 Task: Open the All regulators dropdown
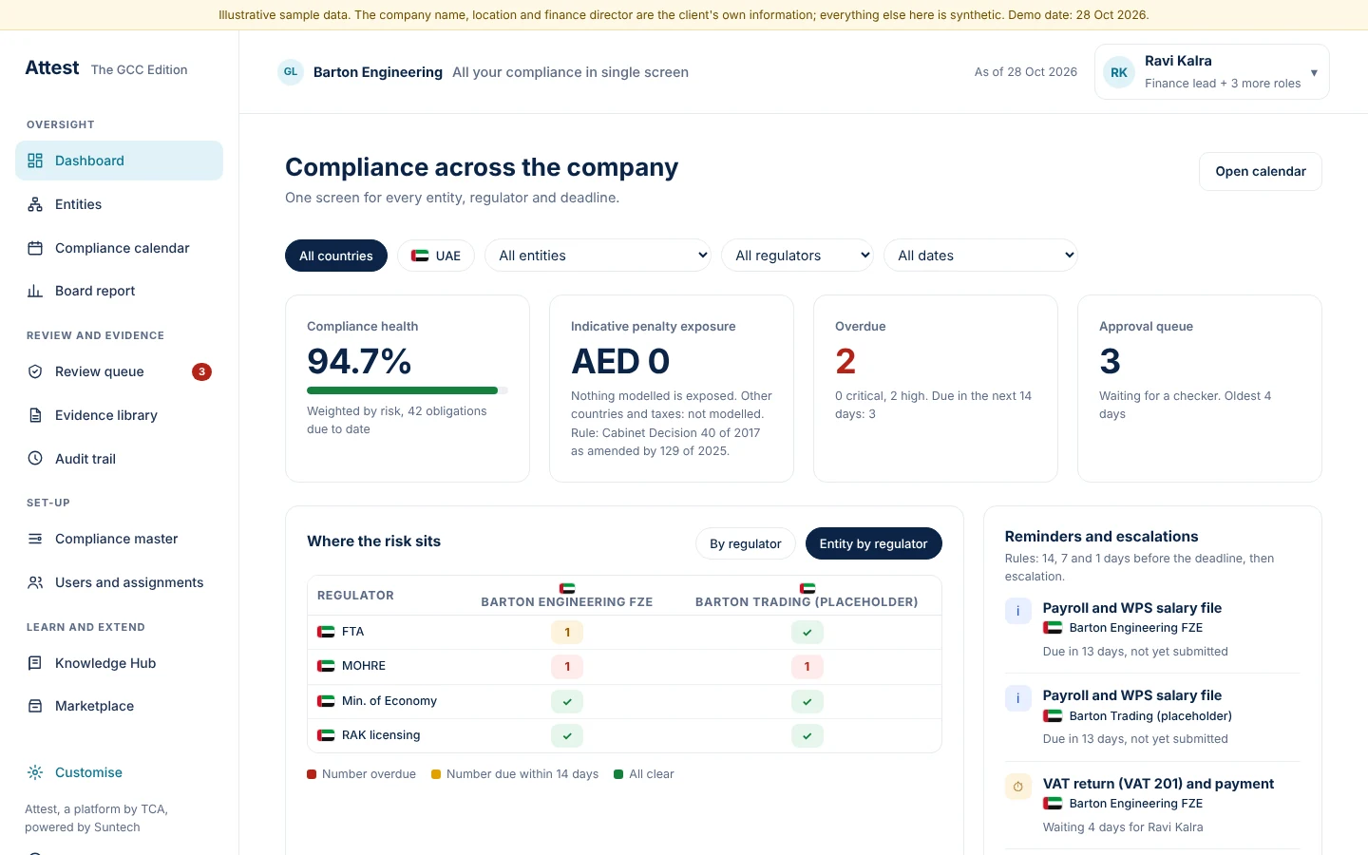pyautogui.click(x=797, y=256)
